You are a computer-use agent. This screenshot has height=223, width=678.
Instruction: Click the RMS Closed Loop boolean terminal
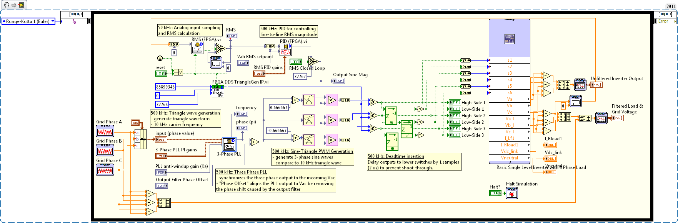pyautogui.click(x=295, y=61)
